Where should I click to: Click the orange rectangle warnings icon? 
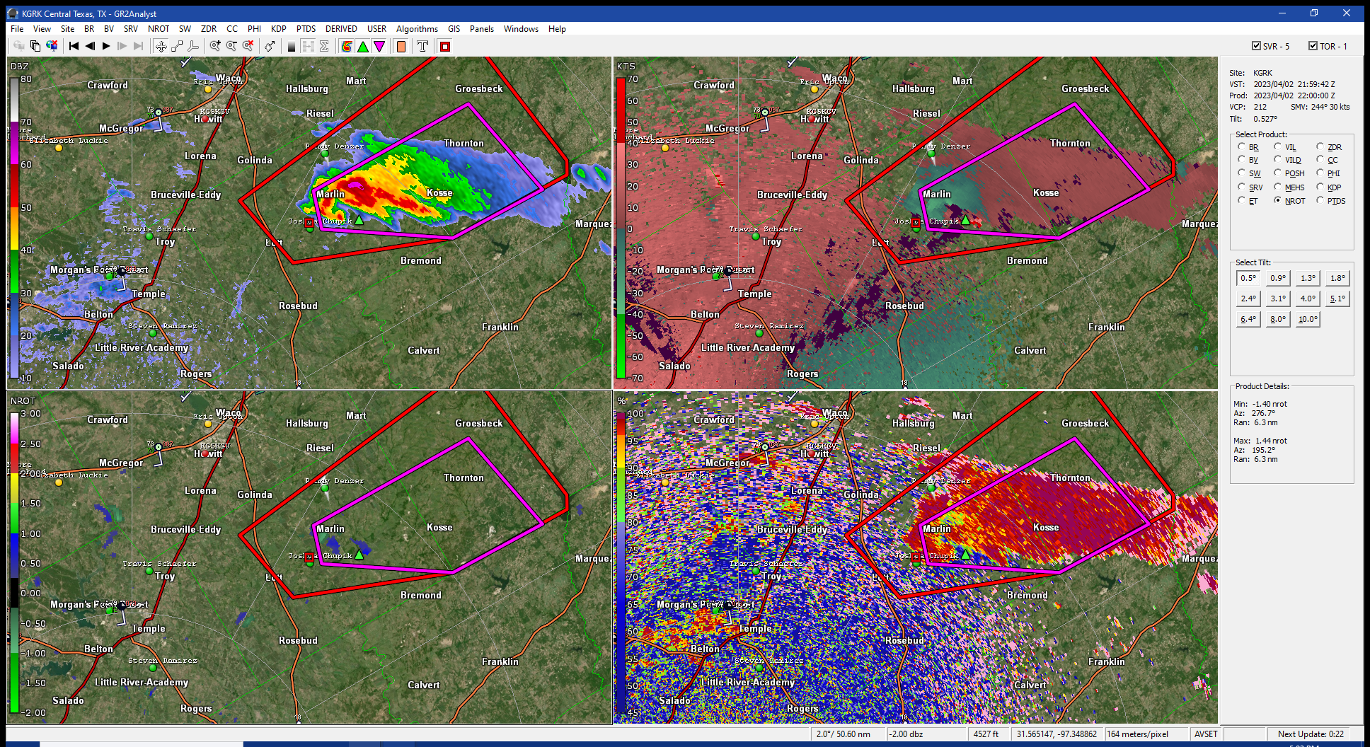pos(401,47)
